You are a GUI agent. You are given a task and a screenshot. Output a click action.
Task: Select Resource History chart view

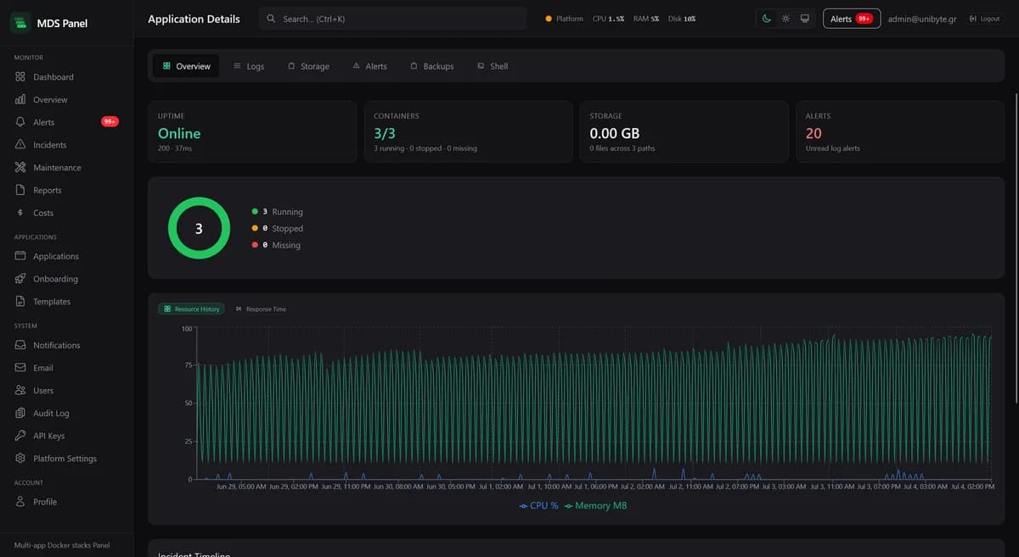191,309
